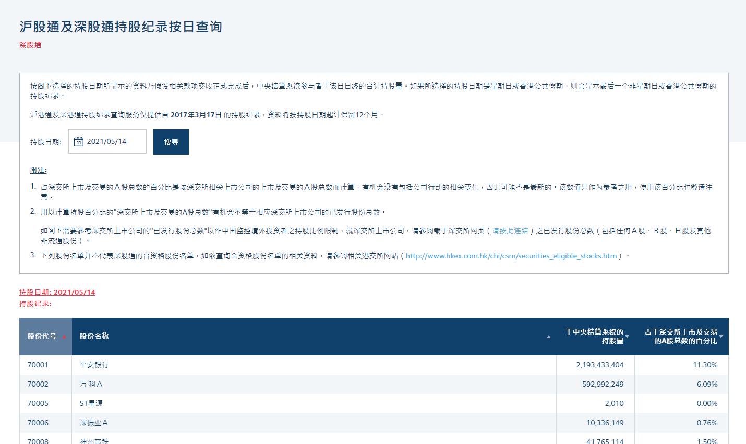Focus the 持股日期 date input field
Image resolution: width=746 pixels, height=444 pixels.
(x=107, y=142)
